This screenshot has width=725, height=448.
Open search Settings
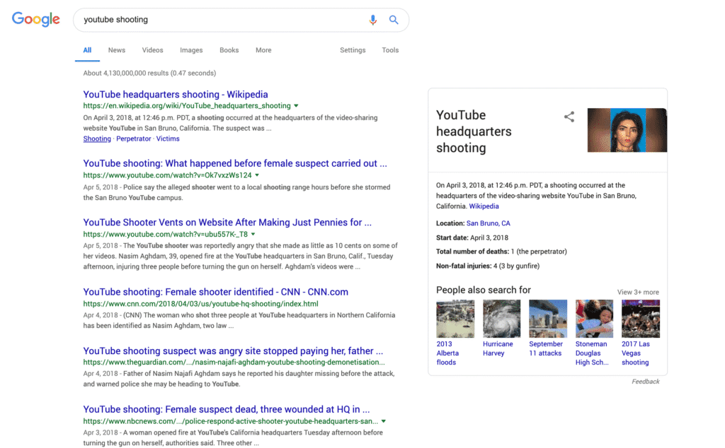353,50
